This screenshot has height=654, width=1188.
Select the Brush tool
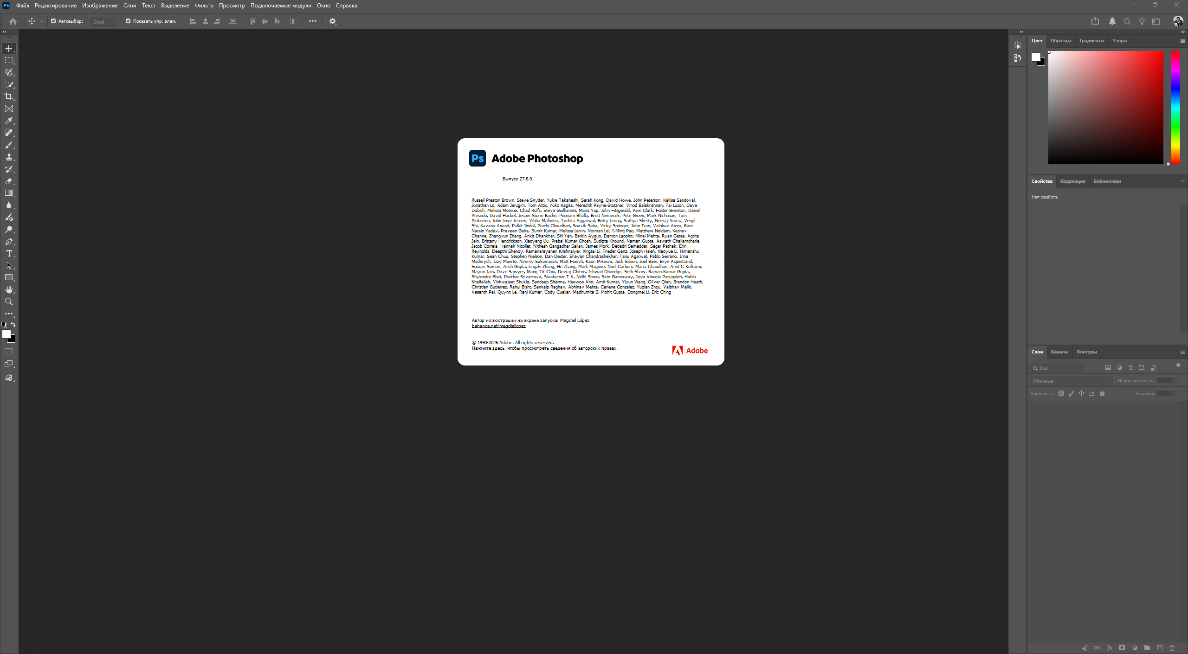[x=9, y=145]
